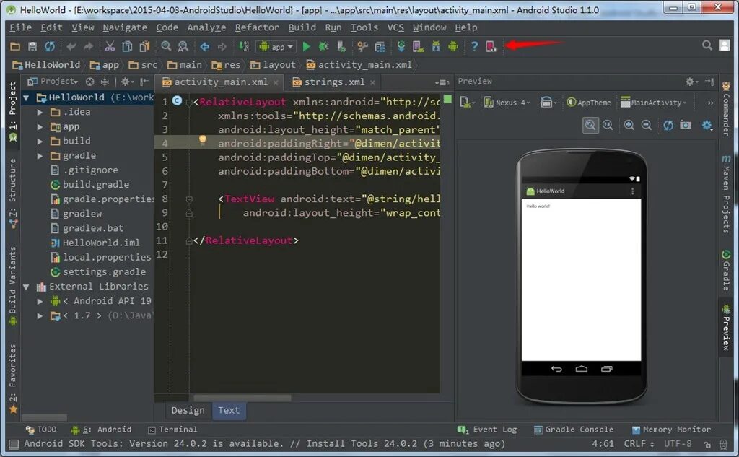Click the Replace toolbar icon

[183, 46]
